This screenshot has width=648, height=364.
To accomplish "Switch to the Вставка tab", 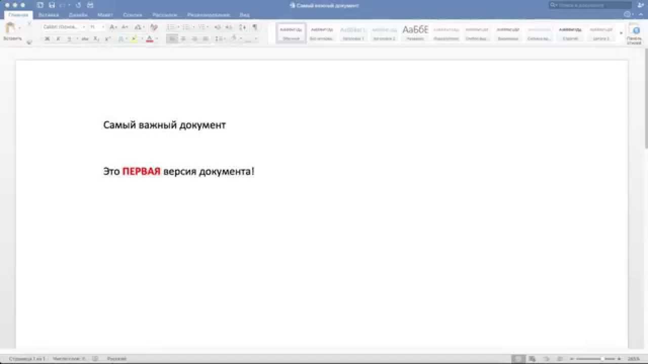I will (49, 15).
